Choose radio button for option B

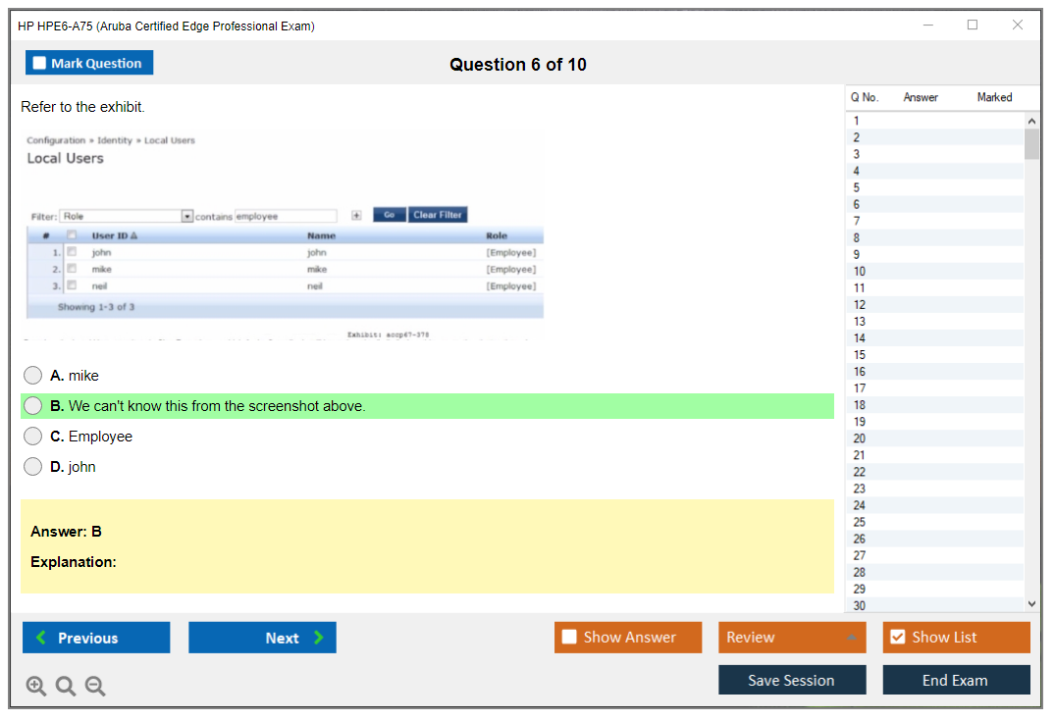click(33, 406)
